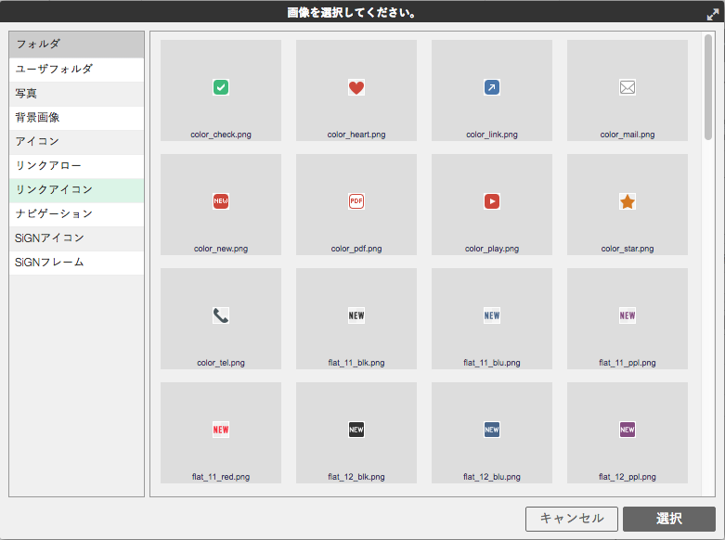
Task: Select the red NEW text icon flat_11_red.png
Action: 221,430
